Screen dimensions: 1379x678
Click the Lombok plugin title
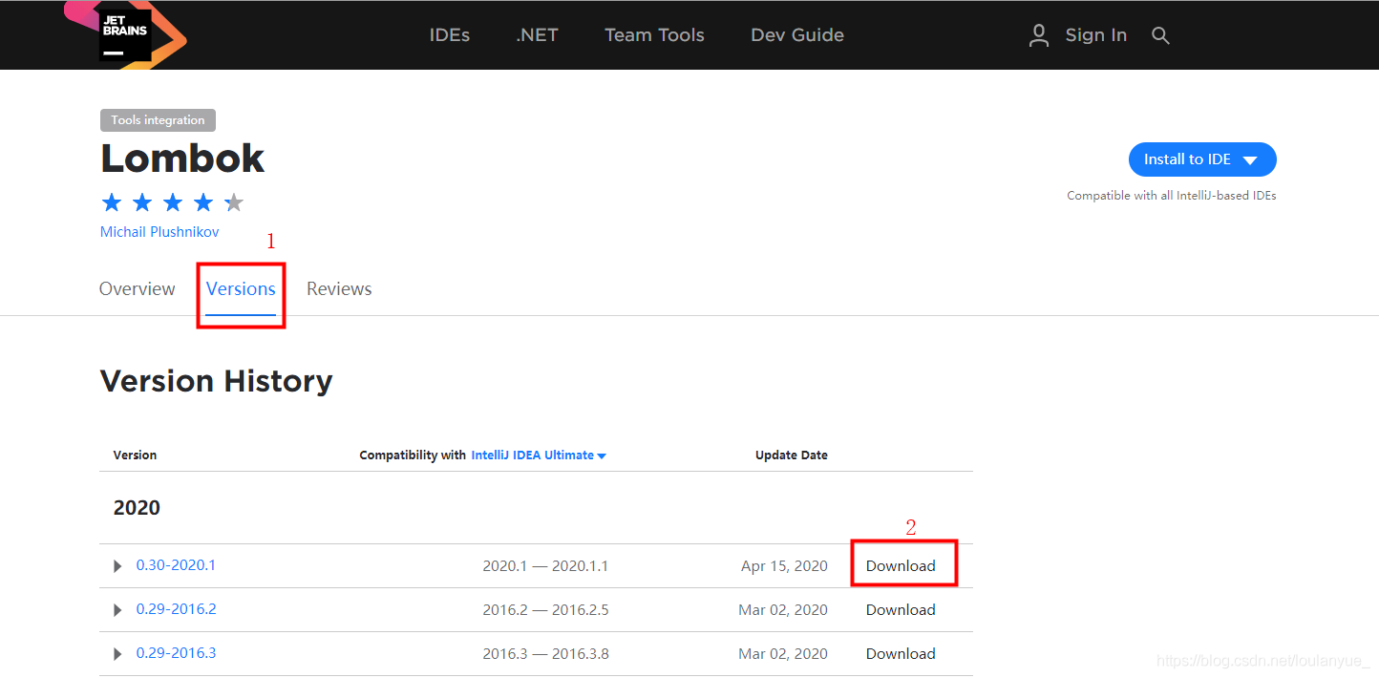coord(182,159)
